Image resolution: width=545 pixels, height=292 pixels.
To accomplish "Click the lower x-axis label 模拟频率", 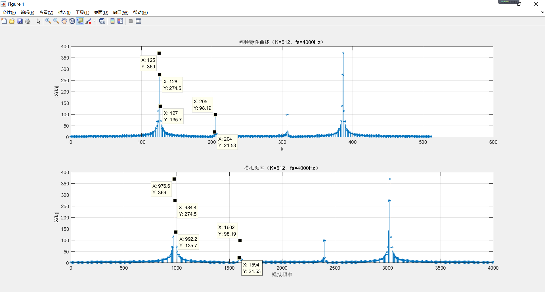I will (282, 275).
